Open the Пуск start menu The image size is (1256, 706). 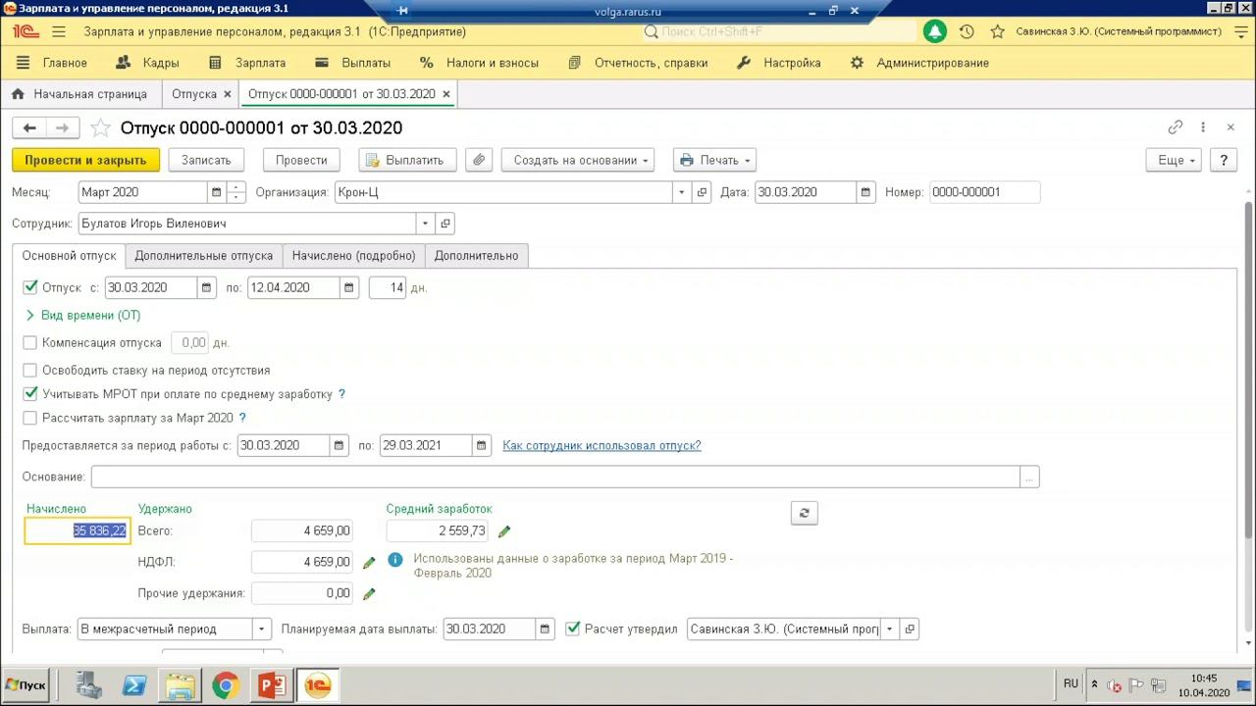(x=26, y=685)
